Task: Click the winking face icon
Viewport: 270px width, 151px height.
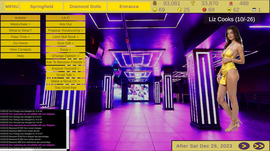Action: [180, 10]
